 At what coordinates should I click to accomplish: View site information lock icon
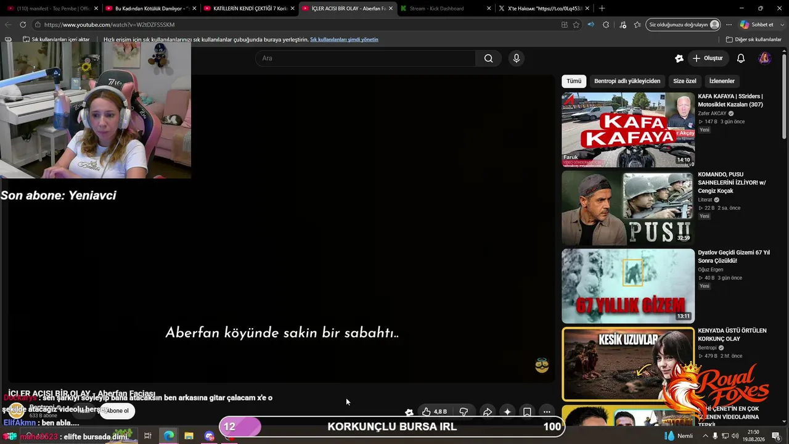click(38, 25)
